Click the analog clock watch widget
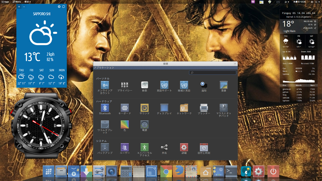The height and width of the screenshot is (181, 322). click(41, 125)
